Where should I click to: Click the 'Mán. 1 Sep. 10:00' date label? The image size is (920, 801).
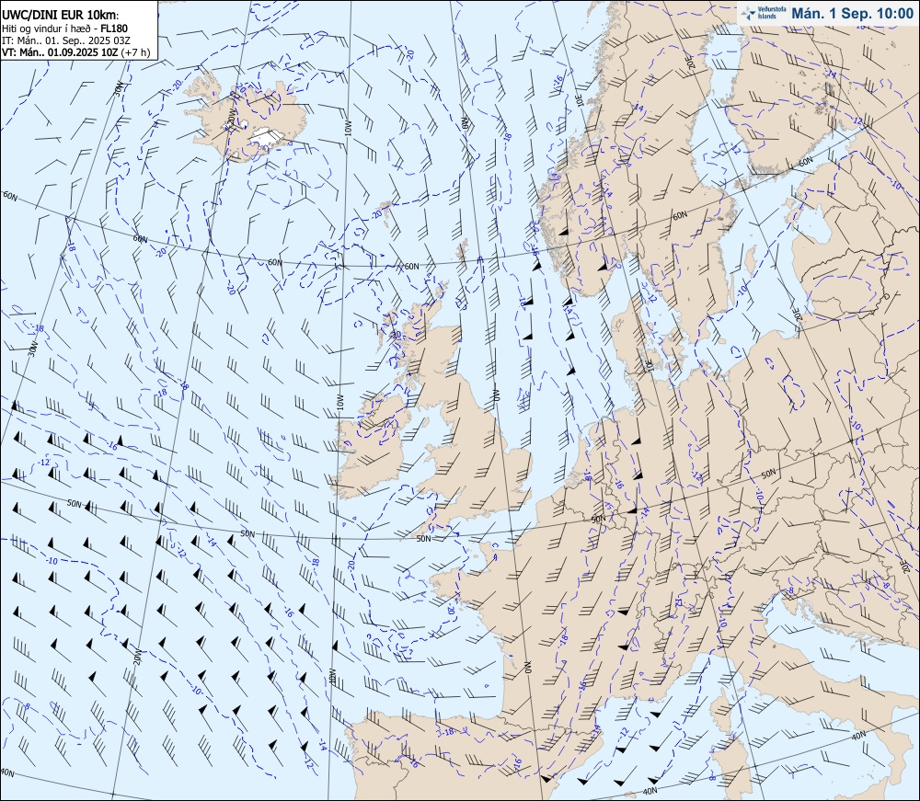(852, 14)
